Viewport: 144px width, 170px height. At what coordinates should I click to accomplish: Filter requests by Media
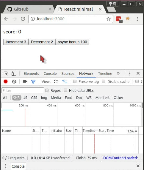56,98
